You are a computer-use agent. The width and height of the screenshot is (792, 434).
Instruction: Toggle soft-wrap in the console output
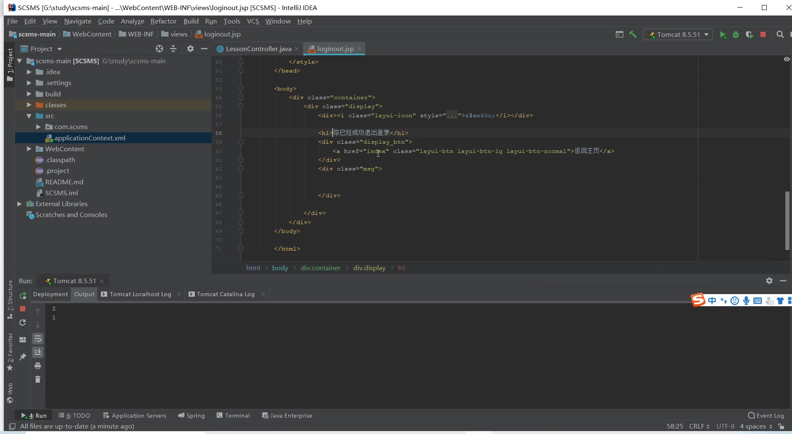[38, 338]
